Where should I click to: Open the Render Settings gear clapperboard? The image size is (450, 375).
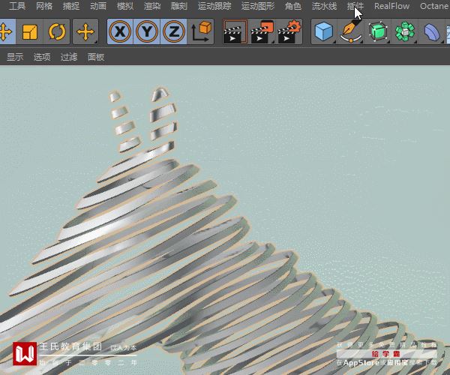[x=289, y=31]
